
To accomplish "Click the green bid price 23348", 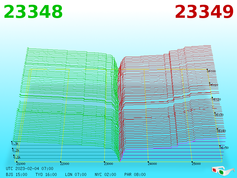I will tap(33, 12).
